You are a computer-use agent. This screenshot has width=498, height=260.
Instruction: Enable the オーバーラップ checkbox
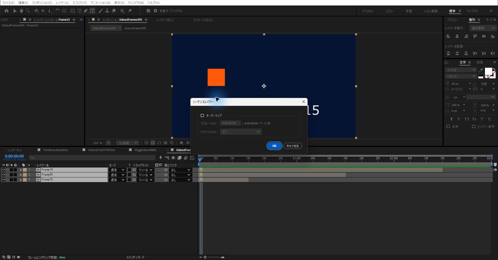click(x=202, y=115)
